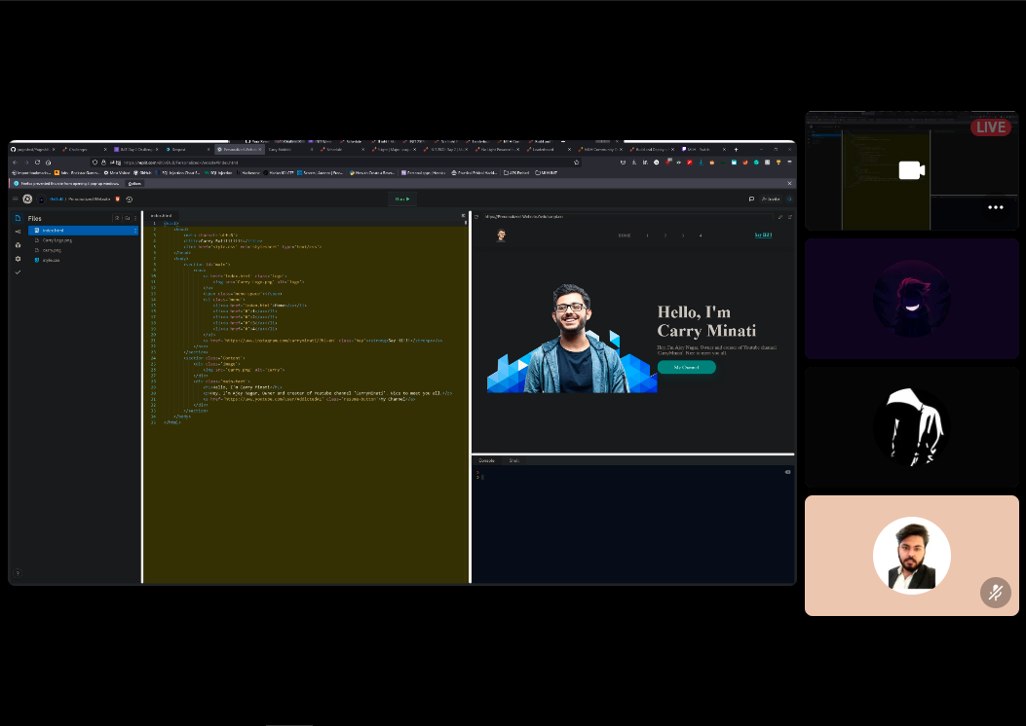Screen dimensions: 1026x726
Task: Switch to the Twitch browser tab
Action: click(702, 150)
